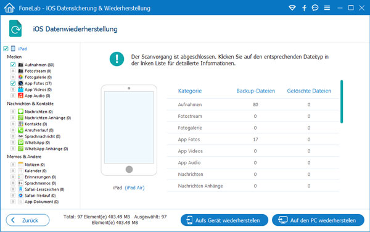Click the 17 backup count for App Fotos

(255, 139)
